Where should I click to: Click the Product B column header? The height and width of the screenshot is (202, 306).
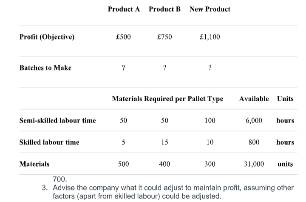[164, 9]
